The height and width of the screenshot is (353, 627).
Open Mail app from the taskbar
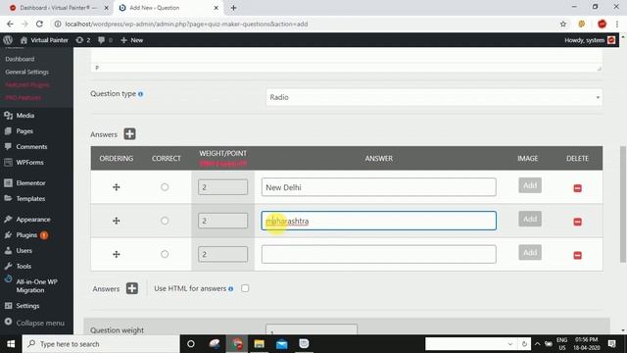click(x=281, y=344)
